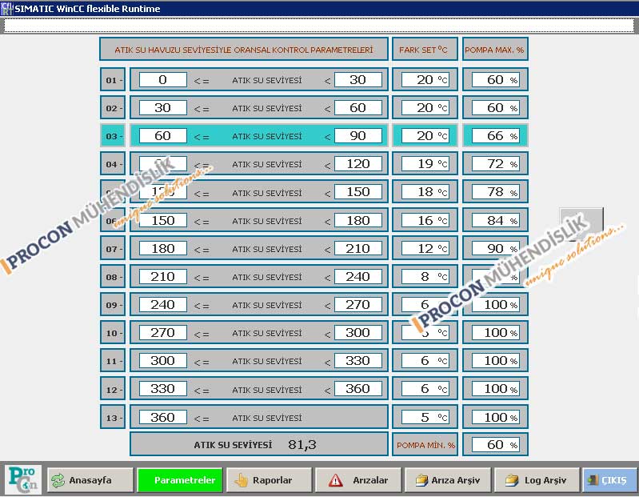The height and width of the screenshot is (497, 639).
Task: Edit Fark Set value 8 °C
Action: pos(425,276)
